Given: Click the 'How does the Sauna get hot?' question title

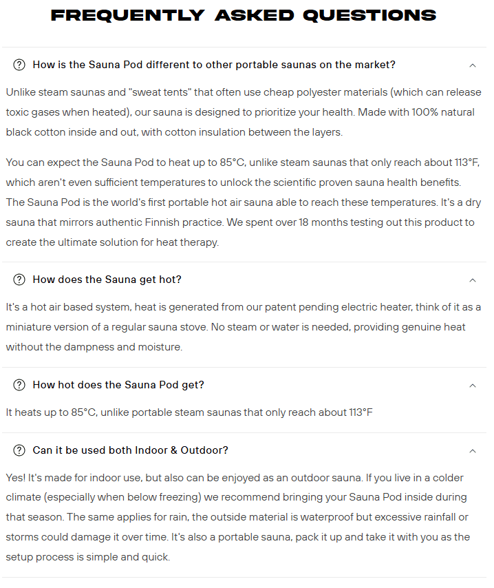Looking at the screenshot, I should coord(107,280).
